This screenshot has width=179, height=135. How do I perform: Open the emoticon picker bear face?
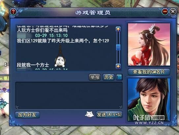[90, 114]
